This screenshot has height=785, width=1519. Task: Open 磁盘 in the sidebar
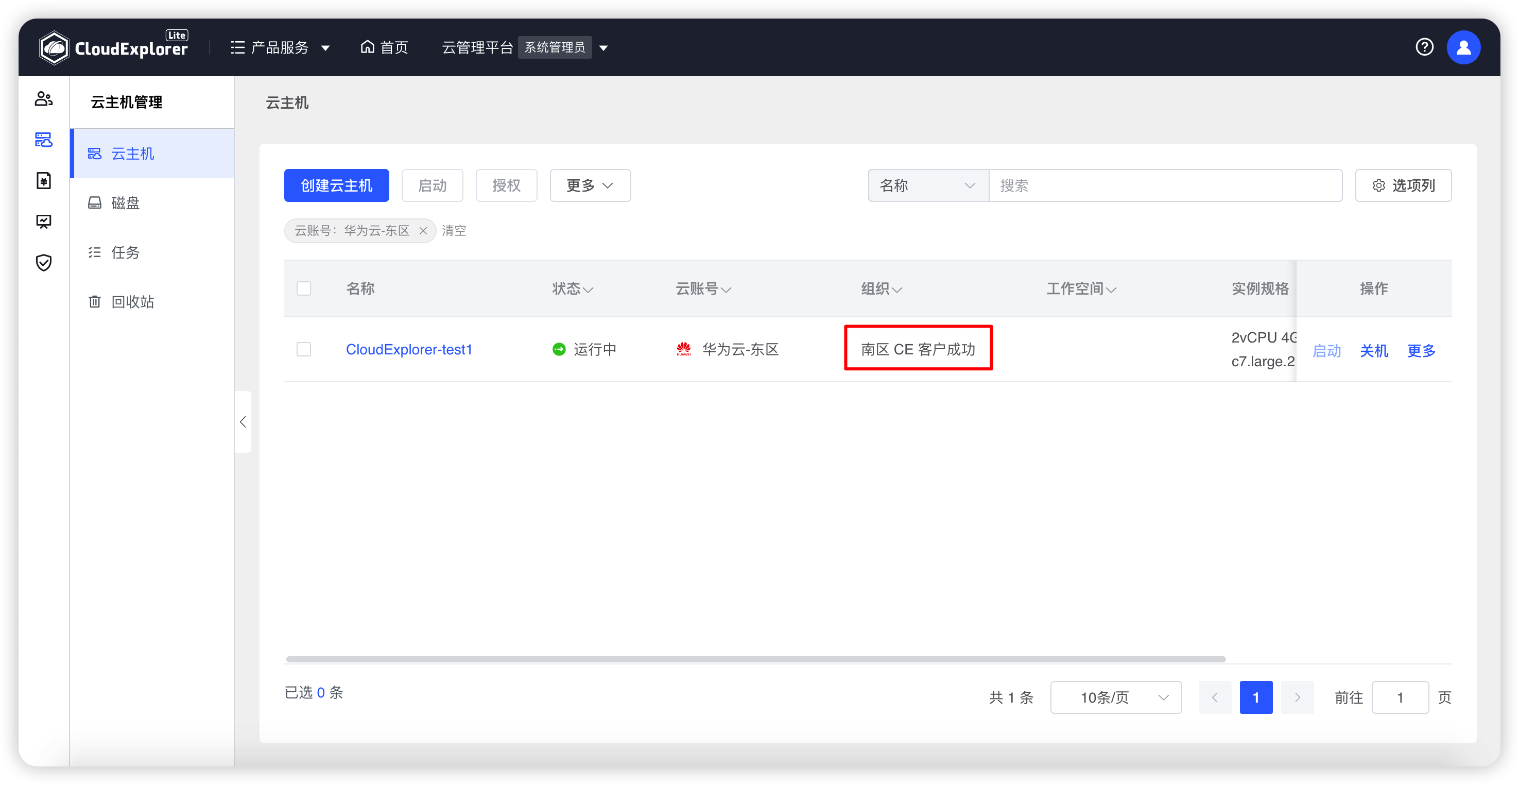tap(152, 203)
